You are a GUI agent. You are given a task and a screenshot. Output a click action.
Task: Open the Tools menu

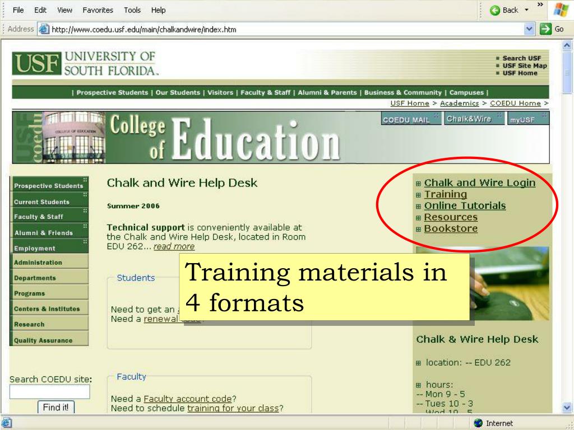coord(132,10)
